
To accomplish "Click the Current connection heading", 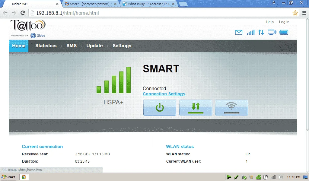I will [x=42, y=147].
